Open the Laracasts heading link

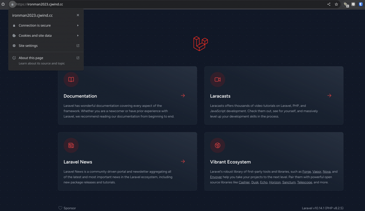(x=220, y=96)
